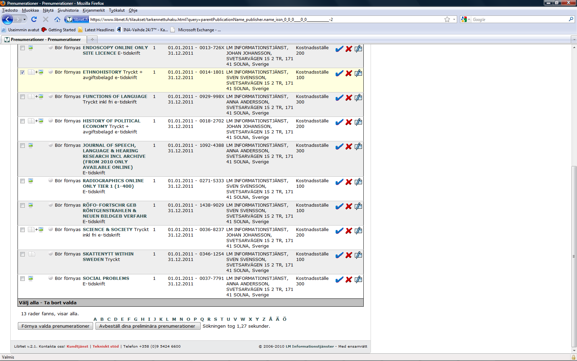Open Tiedosto menu
Screen dimensions: 577x361
pyautogui.click(x=10, y=10)
